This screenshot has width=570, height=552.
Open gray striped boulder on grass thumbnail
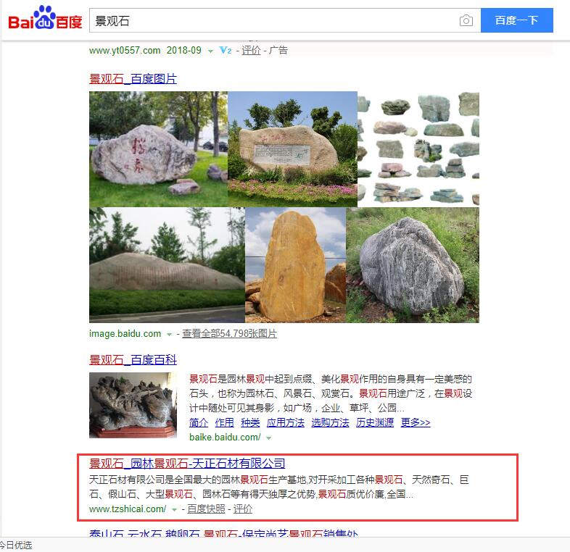(412, 265)
